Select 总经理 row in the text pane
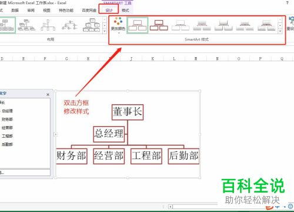Viewport: 294px width, 212px height. (7, 111)
